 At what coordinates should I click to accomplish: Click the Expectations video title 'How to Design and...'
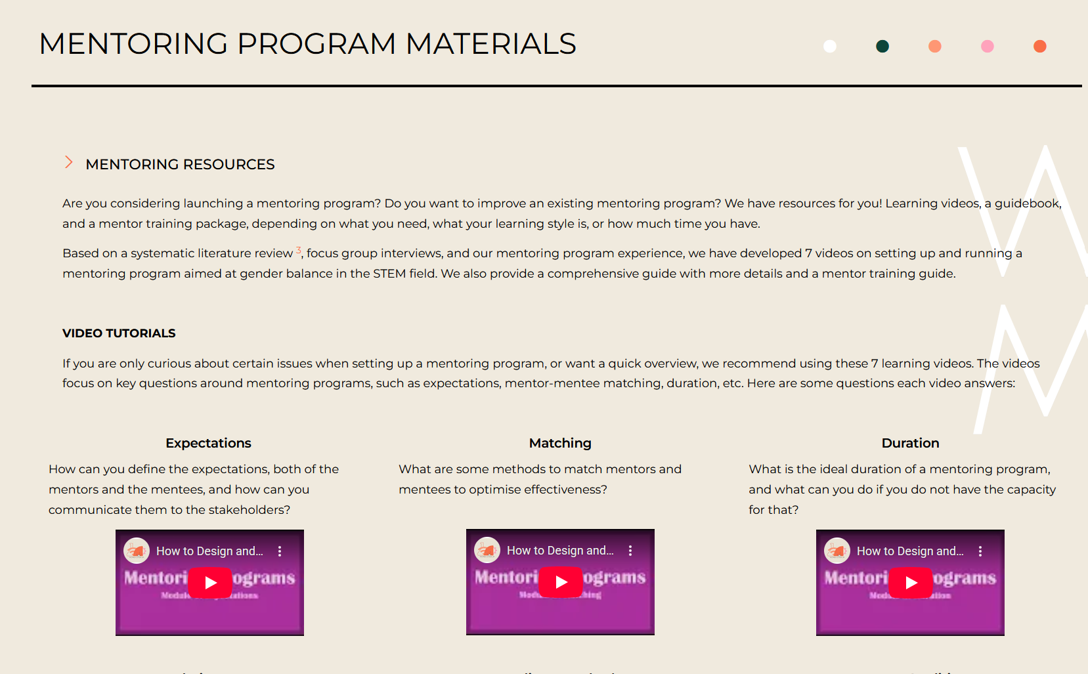click(x=209, y=551)
